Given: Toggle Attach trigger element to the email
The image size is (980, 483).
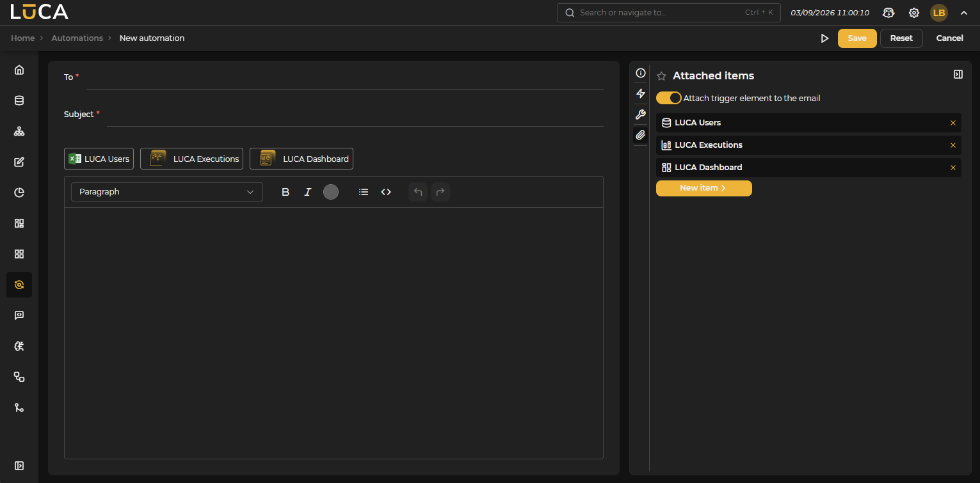Looking at the screenshot, I should click(669, 98).
